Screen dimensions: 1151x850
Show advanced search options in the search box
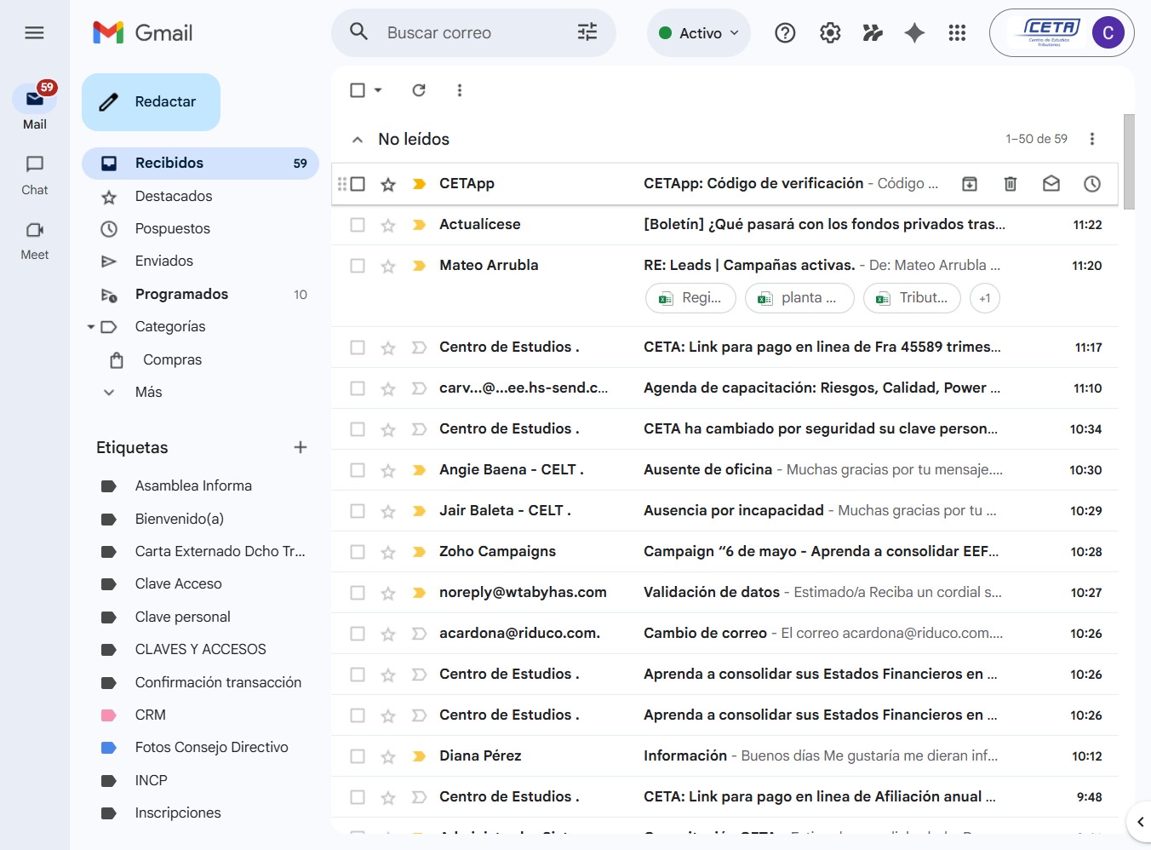coord(587,32)
